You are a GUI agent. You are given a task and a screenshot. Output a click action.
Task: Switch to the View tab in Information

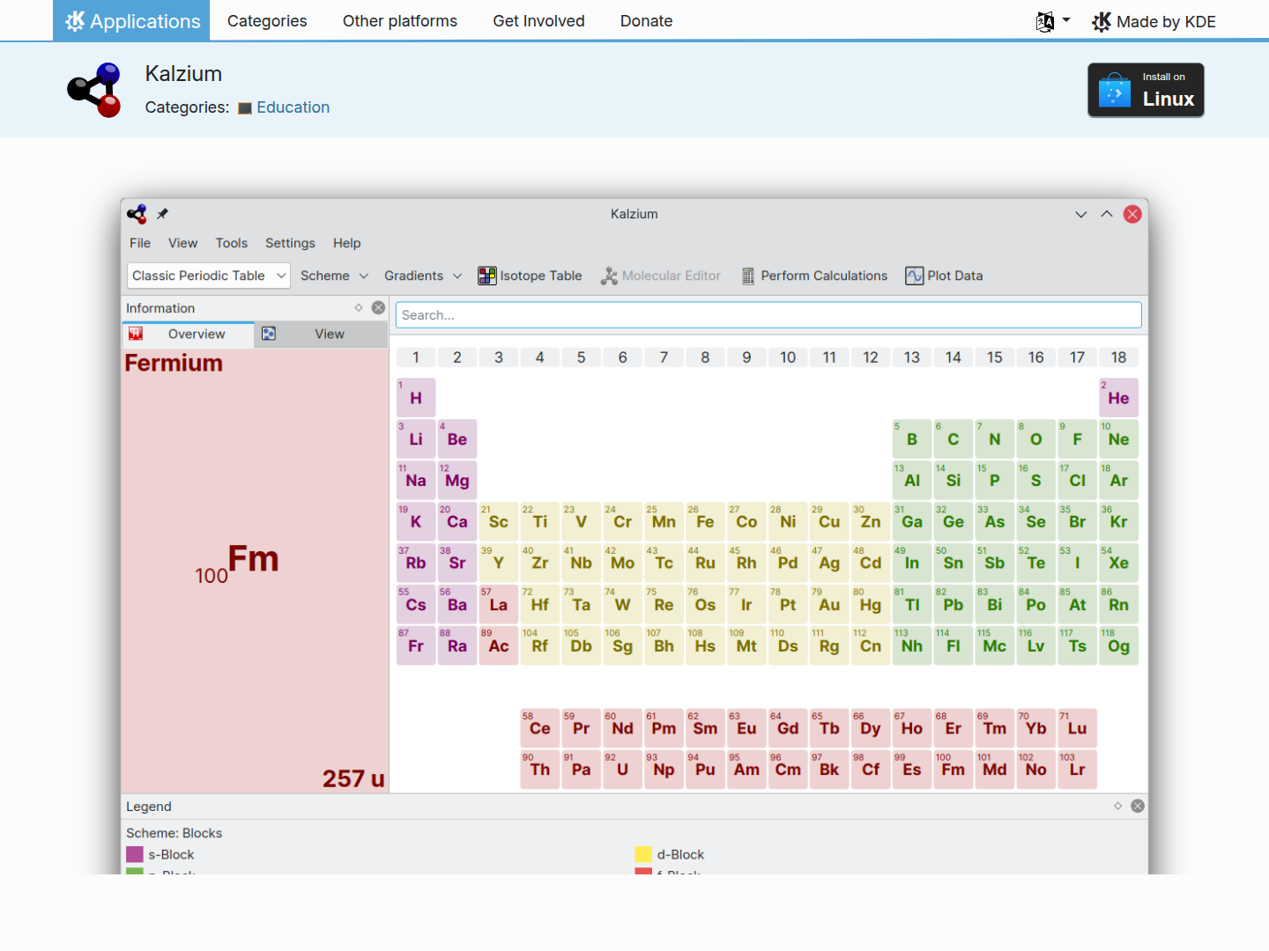[x=322, y=335]
